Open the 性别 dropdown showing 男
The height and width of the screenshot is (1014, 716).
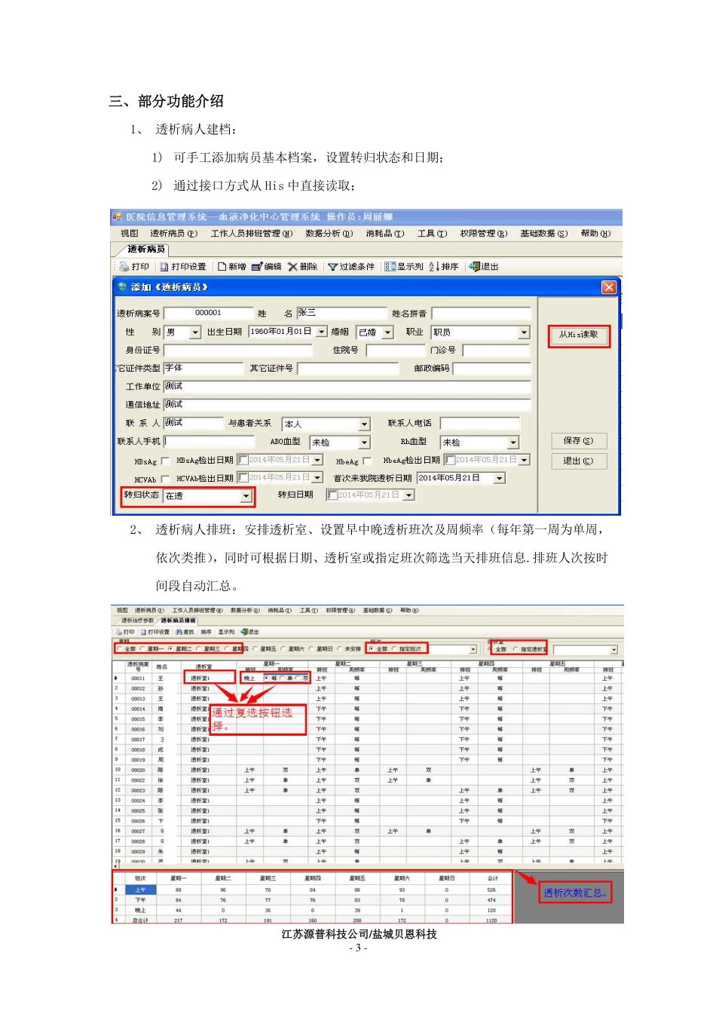tap(195, 332)
